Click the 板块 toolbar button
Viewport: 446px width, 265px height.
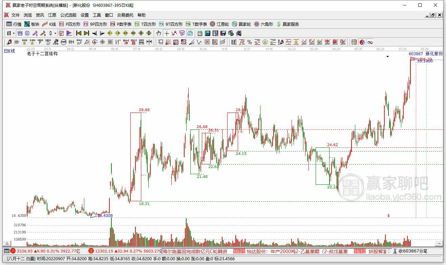click(32, 24)
